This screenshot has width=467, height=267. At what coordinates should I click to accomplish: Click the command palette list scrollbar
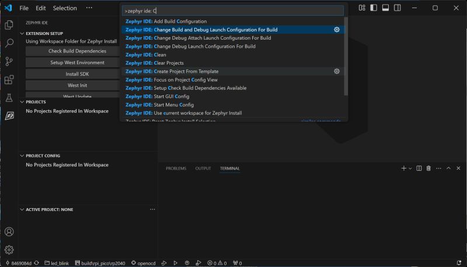pos(346,57)
